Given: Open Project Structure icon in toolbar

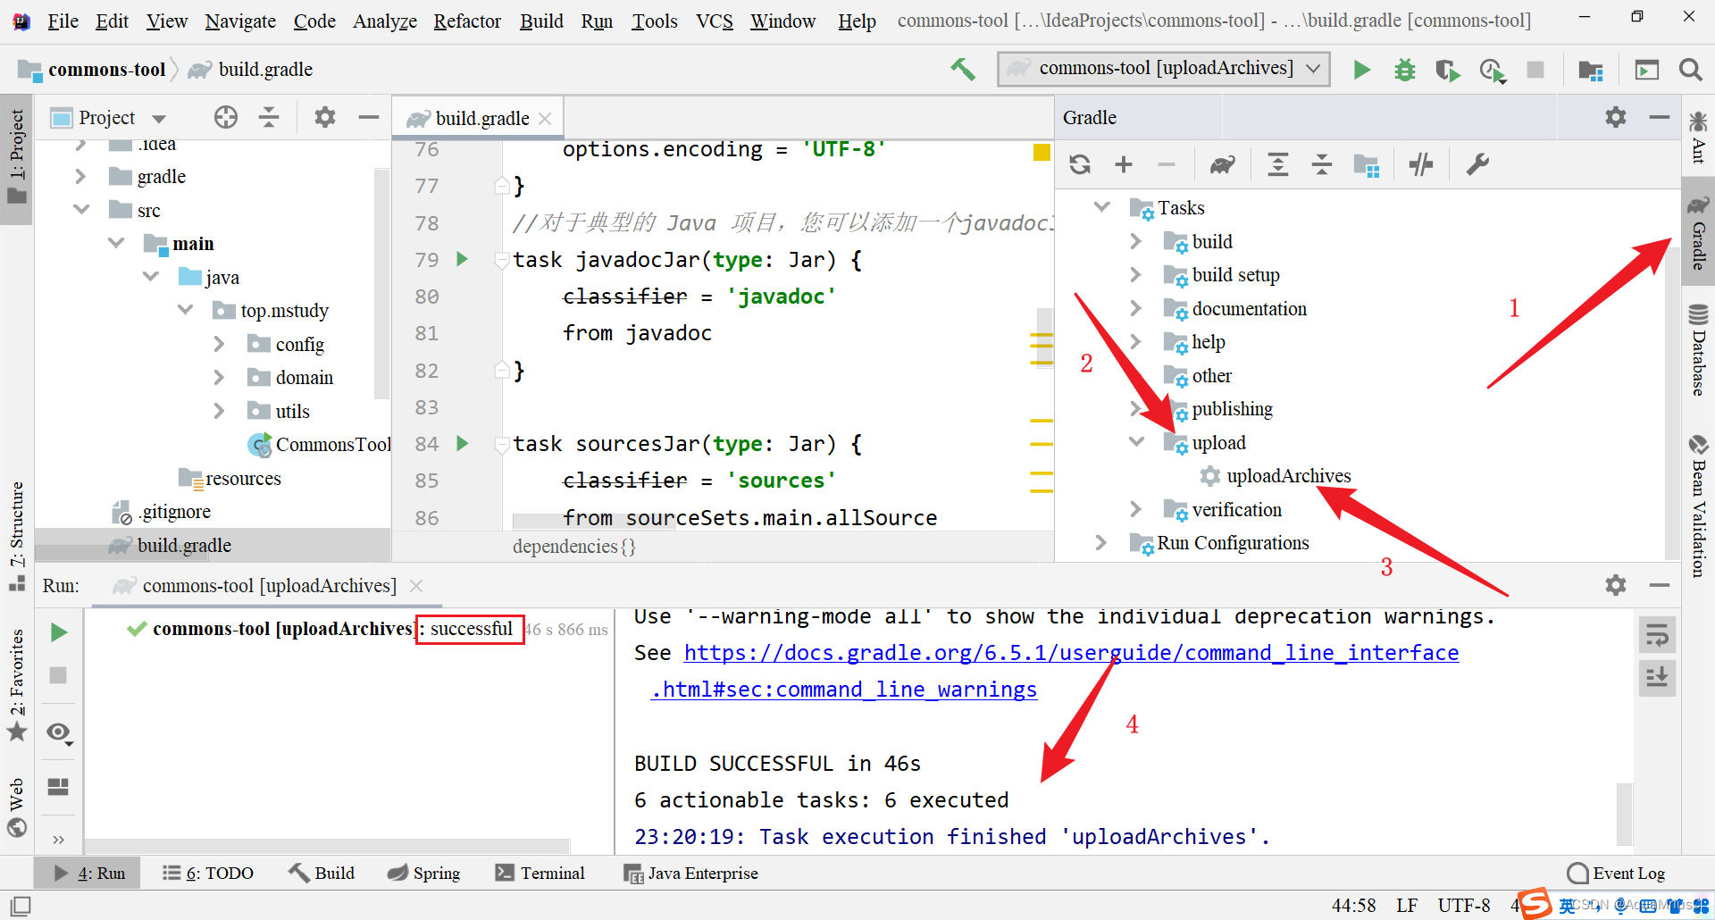Looking at the screenshot, I should click(1590, 70).
